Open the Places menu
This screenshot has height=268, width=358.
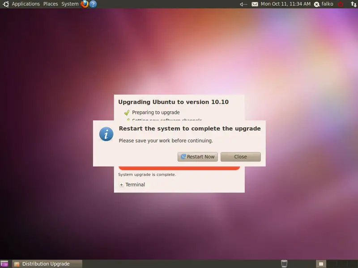51,4
